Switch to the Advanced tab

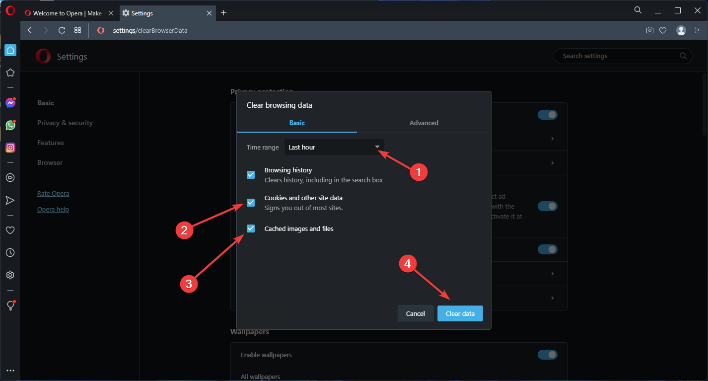[424, 123]
